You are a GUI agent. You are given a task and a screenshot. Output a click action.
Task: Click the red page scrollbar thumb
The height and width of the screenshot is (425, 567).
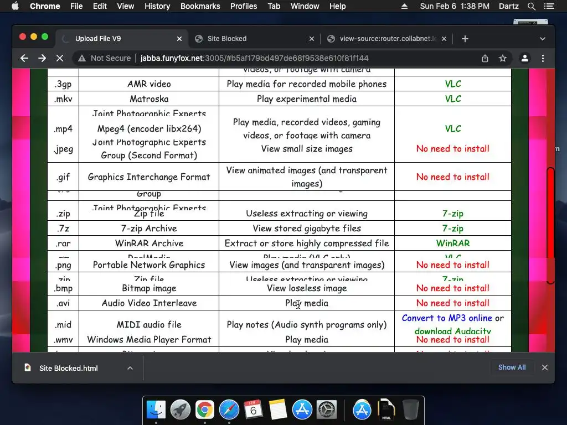(x=550, y=226)
